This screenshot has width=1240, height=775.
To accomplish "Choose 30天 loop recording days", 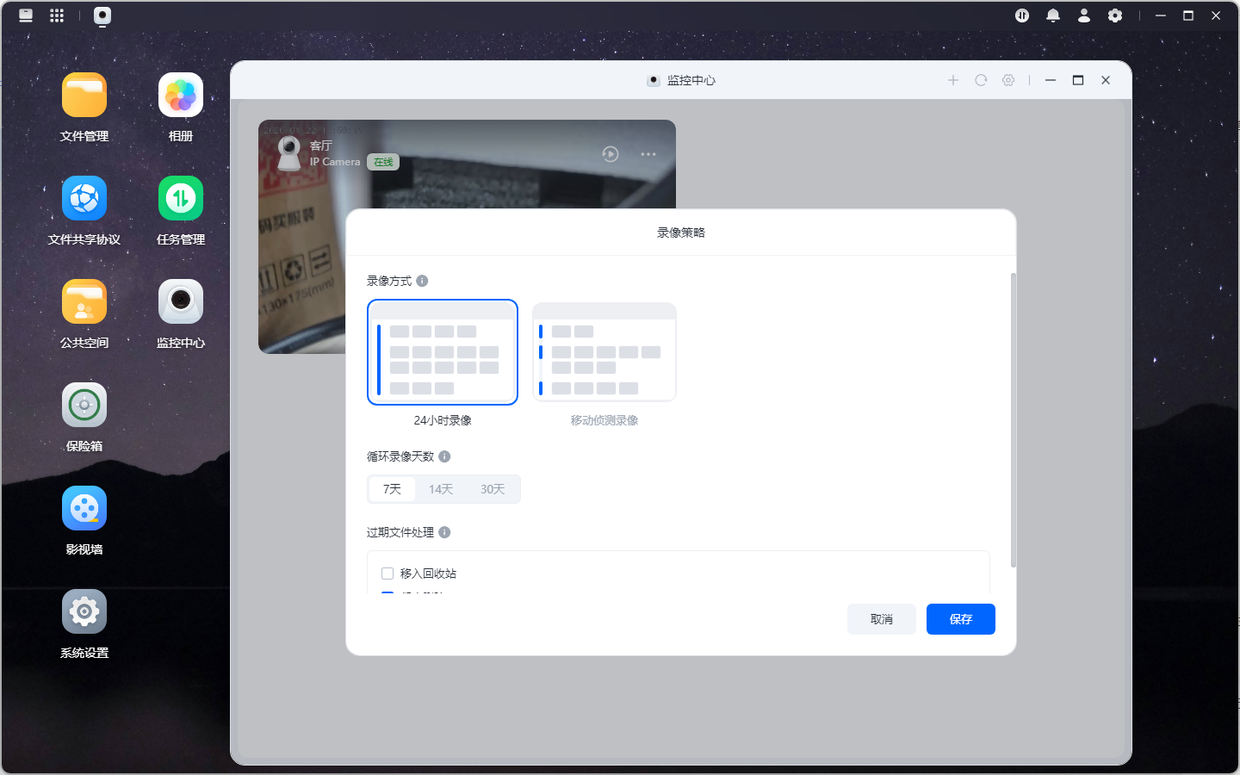I will coord(493,489).
